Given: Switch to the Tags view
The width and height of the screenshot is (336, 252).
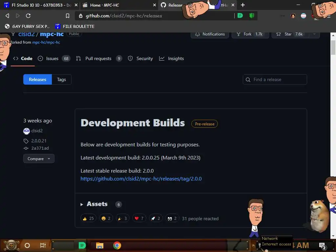Looking at the screenshot, I should [x=61, y=79].
